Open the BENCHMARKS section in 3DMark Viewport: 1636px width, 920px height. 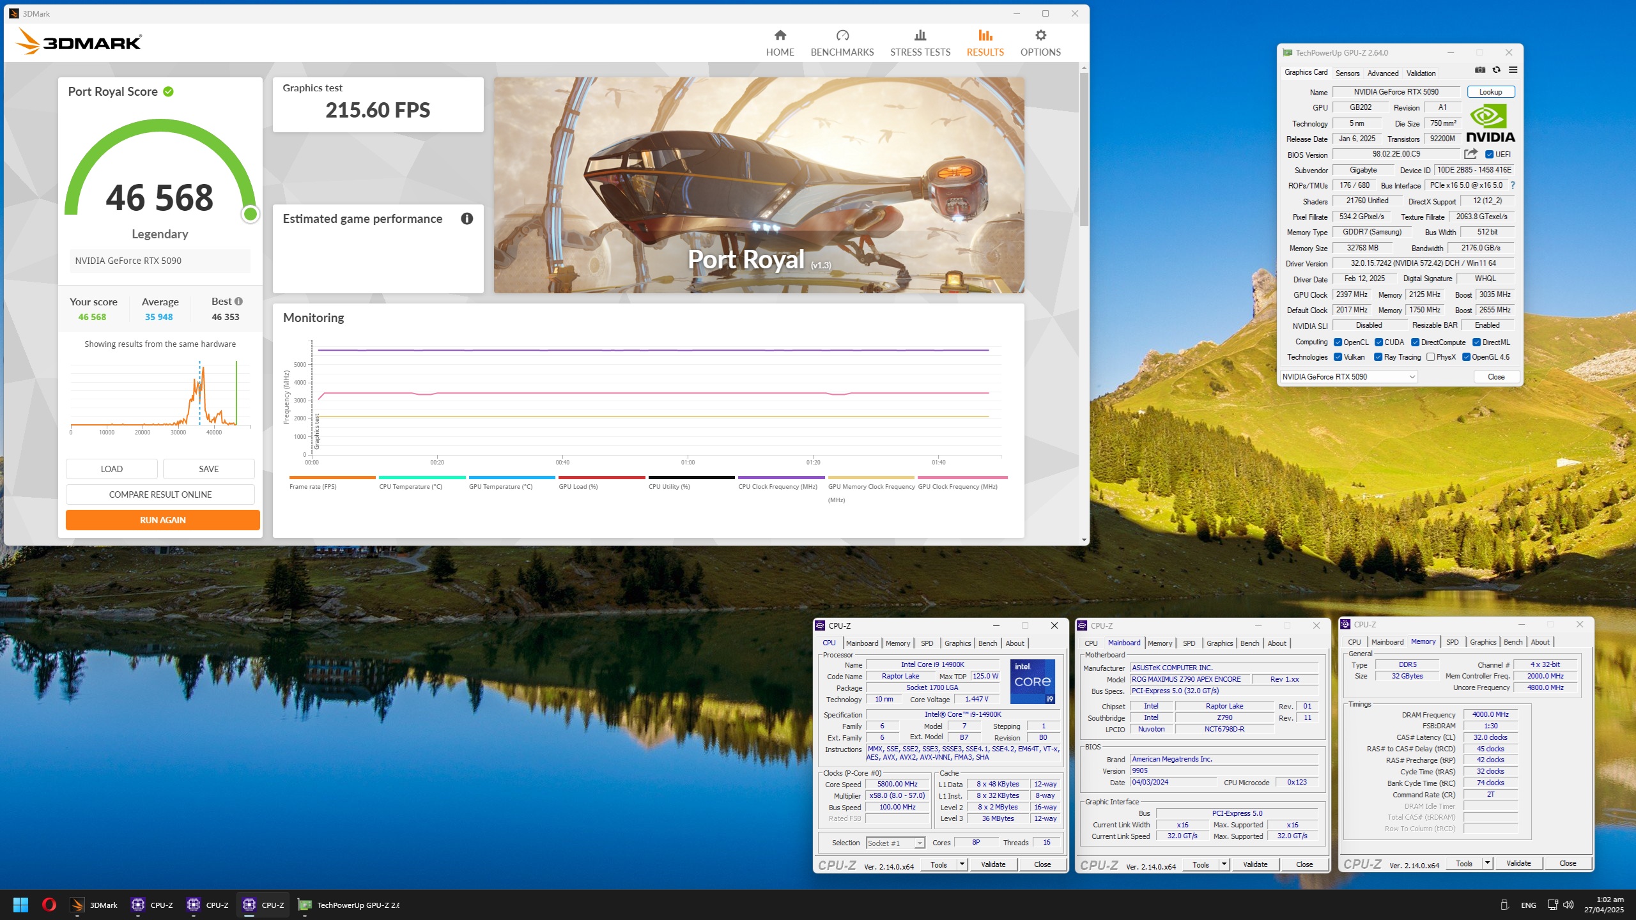[842, 43]
